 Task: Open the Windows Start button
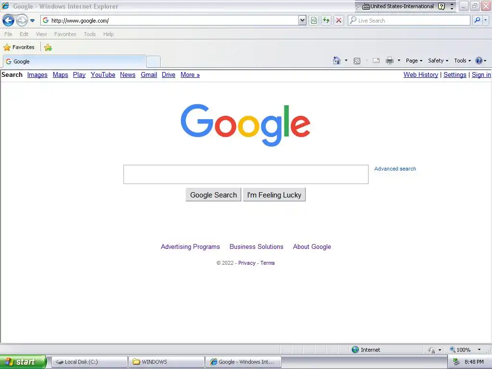[23, 362]
